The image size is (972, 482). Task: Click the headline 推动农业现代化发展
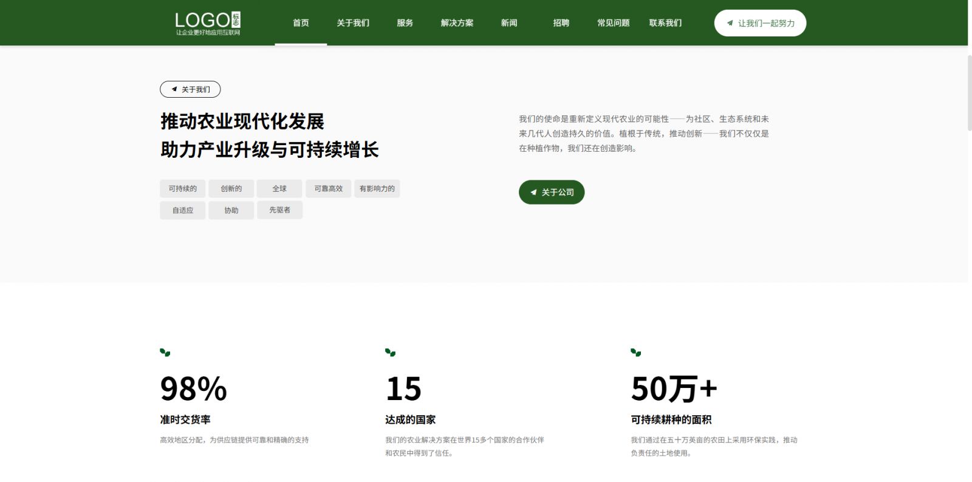point(242,121)
